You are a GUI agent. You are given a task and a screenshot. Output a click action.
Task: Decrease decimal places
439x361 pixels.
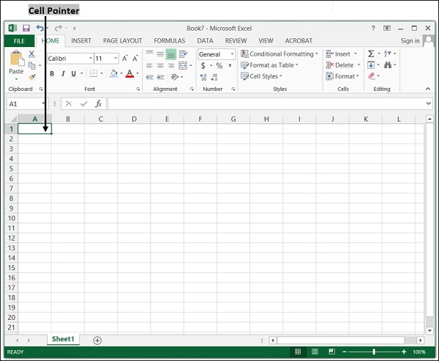coord(214,77)
